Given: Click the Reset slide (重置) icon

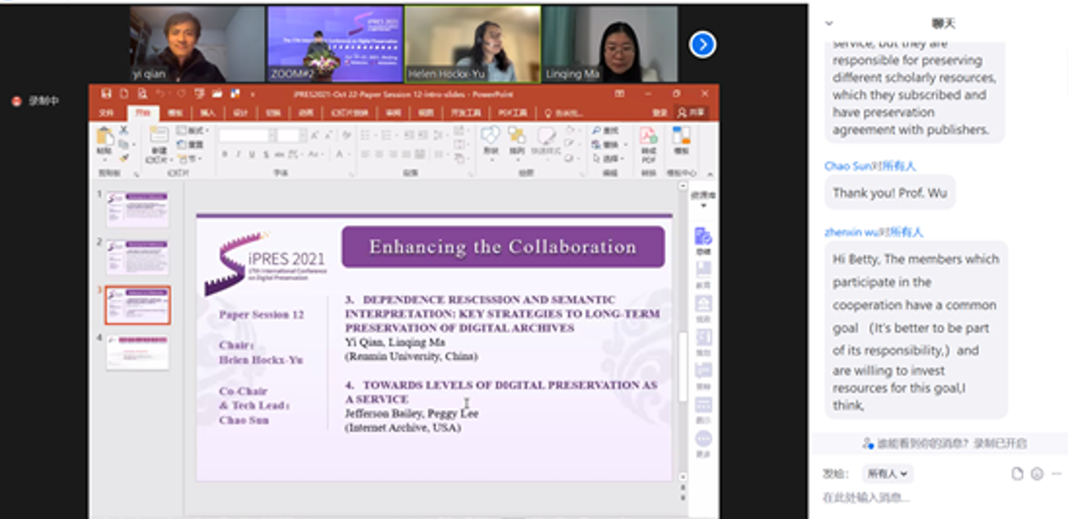Looking at the screenshot, I should click(x=180, y=145).
